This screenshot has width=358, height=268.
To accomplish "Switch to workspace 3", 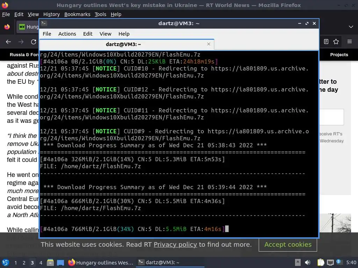I will coord(32,262).
